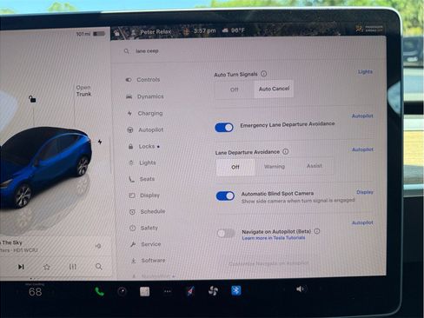424x318 pixels.
Task: Tap the passenger airbag status icon
Action: tap(369, 29)
